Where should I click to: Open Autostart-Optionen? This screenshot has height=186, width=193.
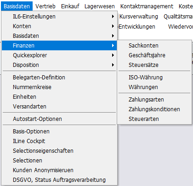coord(59,119)
